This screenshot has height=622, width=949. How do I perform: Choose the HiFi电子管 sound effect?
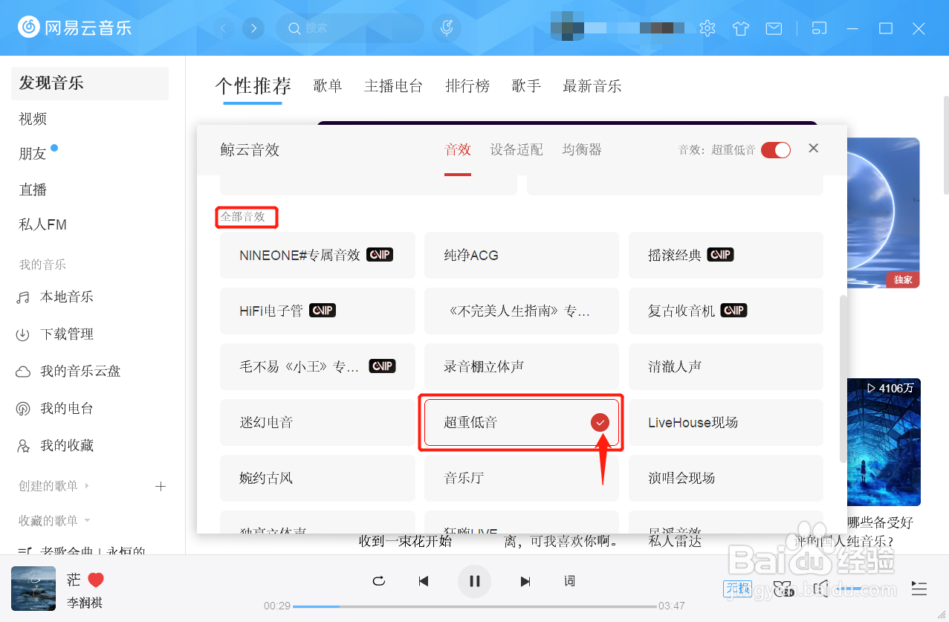[x=317, y=311]
